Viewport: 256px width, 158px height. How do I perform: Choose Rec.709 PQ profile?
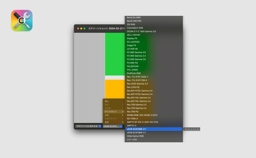click(x=154, y=112)
